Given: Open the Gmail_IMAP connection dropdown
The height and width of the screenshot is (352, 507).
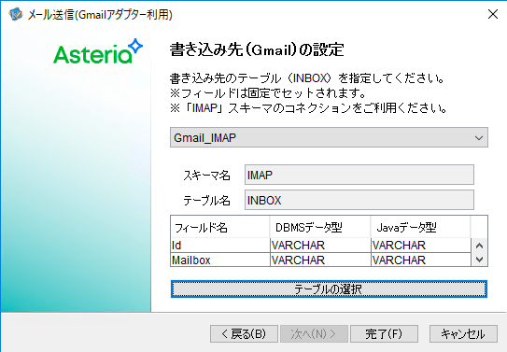Looking at the screenshot, I should [329, 137].
